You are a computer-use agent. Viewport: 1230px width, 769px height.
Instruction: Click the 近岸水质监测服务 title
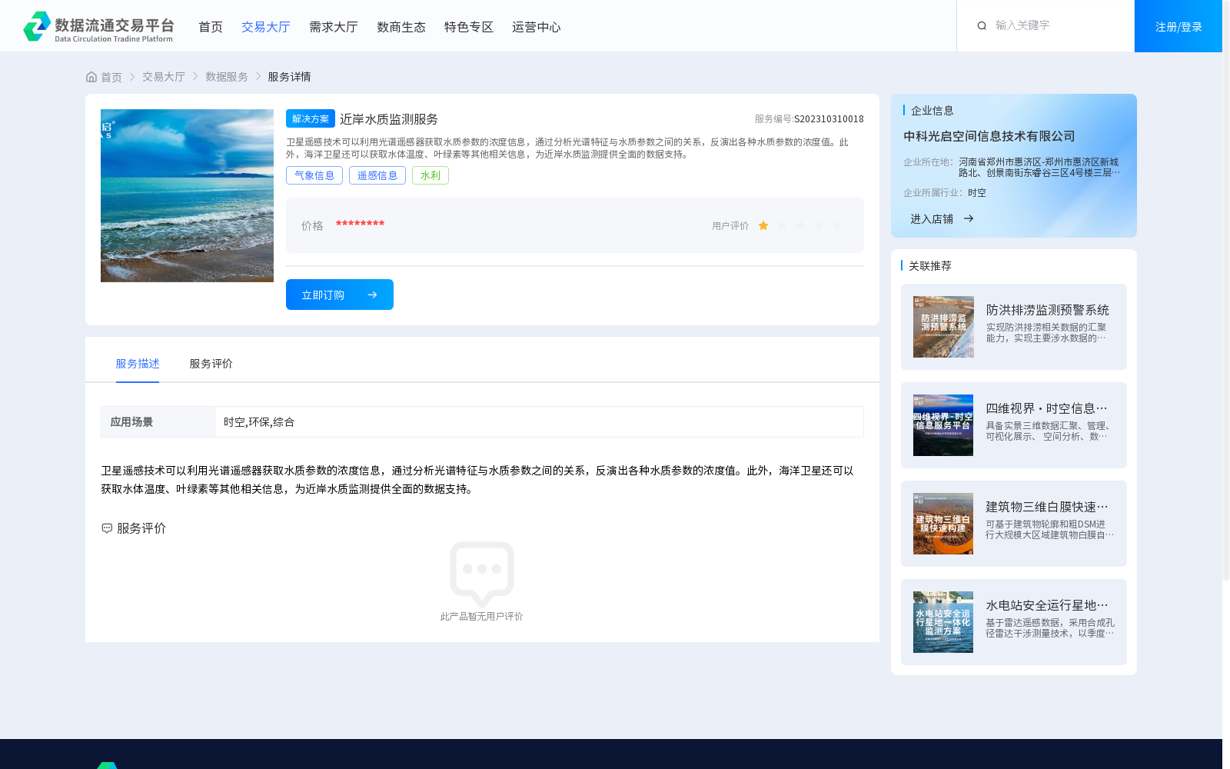(389, 119)
